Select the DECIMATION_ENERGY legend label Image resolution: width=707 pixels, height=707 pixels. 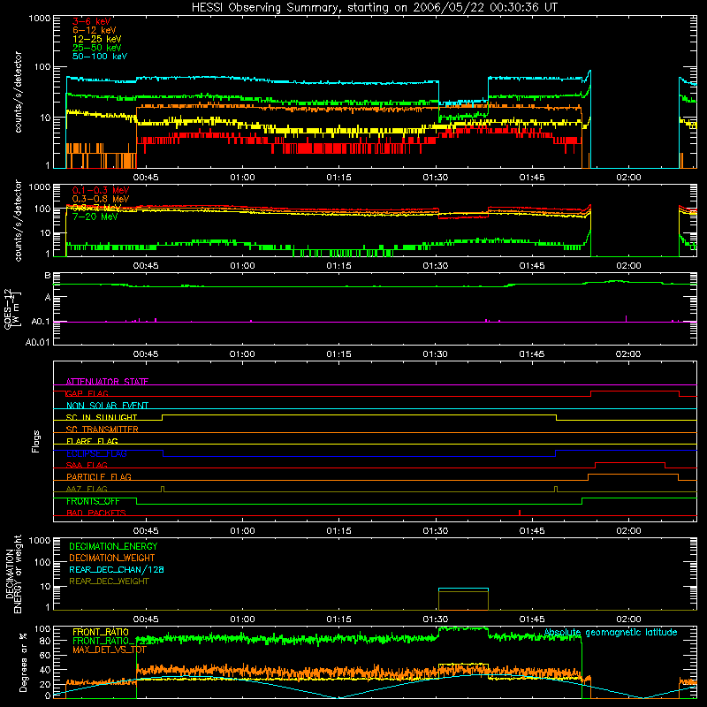click(113, 546)
